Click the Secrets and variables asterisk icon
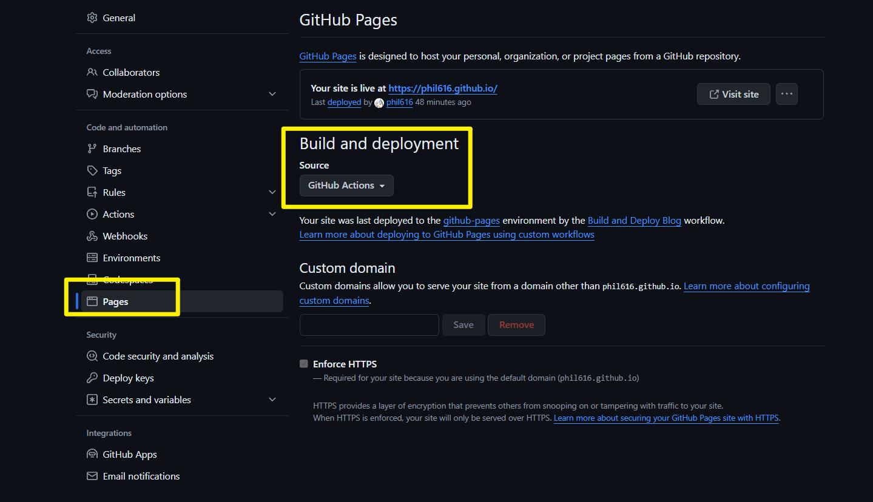The width and height of the screenshot is (873, 502). [92, 400]
